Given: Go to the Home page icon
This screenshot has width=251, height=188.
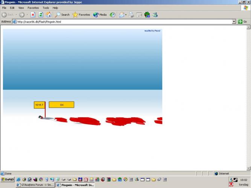Looking at the screenshot, I should (x=49, y=15).
